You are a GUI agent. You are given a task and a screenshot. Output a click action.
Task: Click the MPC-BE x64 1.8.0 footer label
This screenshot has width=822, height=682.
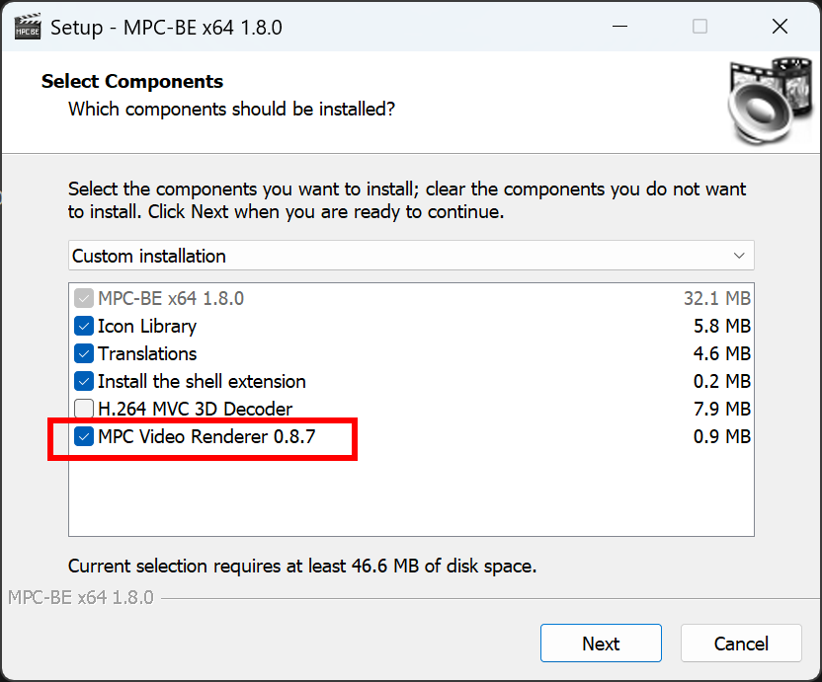(81, 598)
